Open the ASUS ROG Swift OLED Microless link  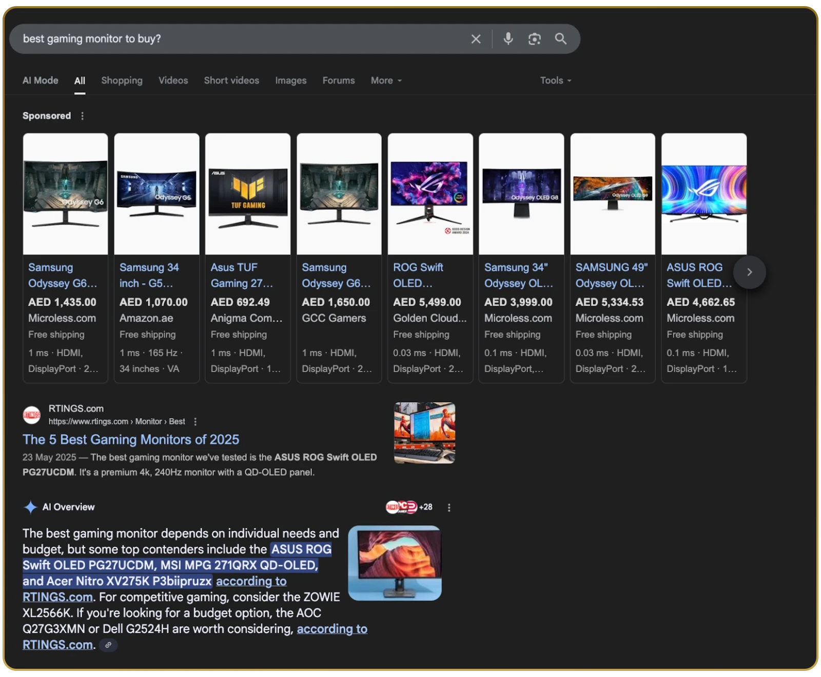[699, 275]
